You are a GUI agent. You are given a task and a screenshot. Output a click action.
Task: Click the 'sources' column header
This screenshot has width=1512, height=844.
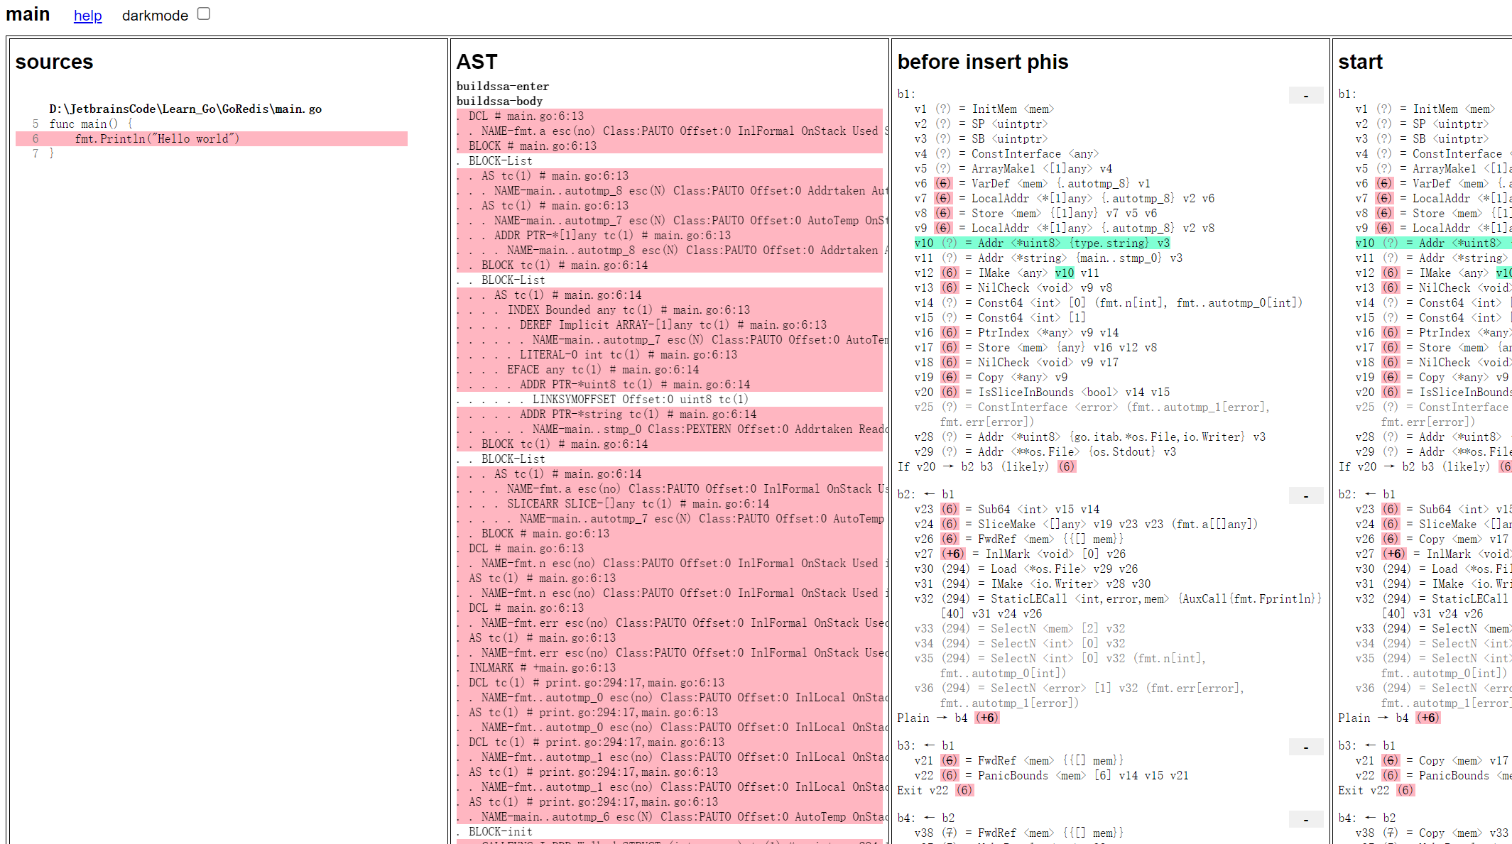(x=54, y=62)
